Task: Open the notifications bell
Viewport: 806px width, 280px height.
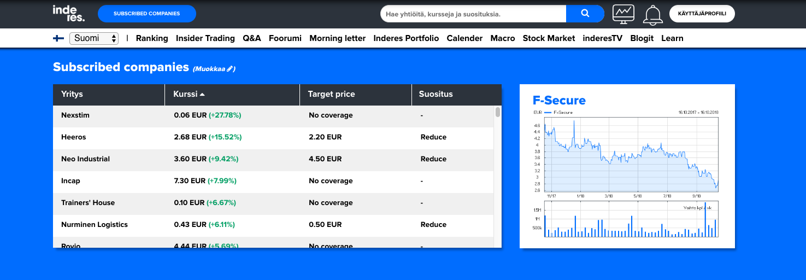Action: pos(652,15)
